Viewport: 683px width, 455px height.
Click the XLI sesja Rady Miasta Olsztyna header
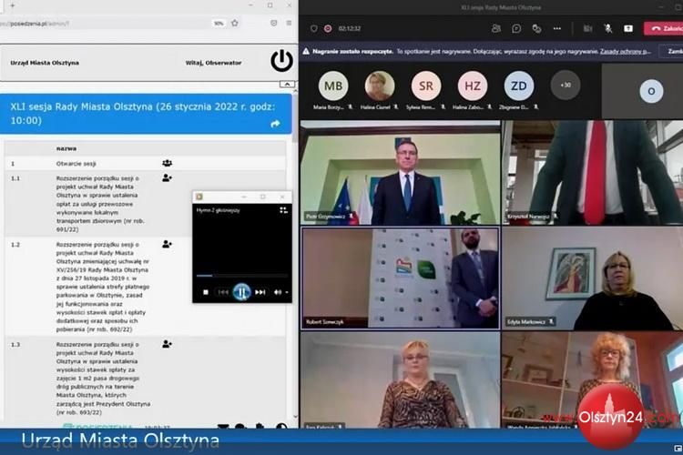(146, 114)
